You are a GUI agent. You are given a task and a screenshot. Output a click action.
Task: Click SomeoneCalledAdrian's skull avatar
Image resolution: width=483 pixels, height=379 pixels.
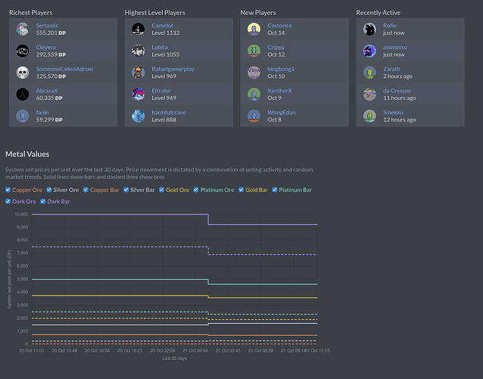pos(23,73)
